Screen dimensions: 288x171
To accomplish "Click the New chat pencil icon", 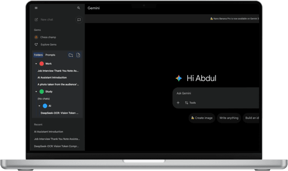I will pyautogui.click(x=36, y=20).
